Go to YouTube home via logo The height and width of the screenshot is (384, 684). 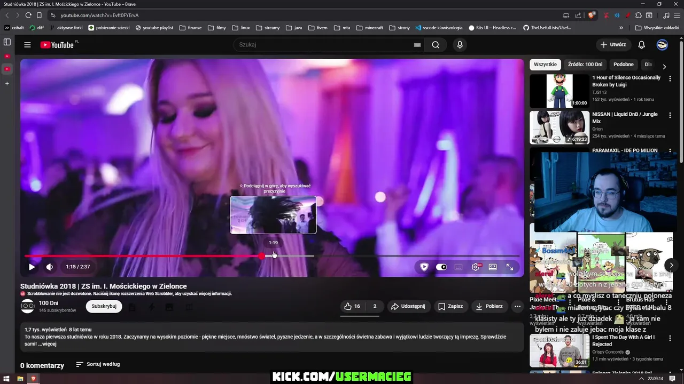pos(57,45)
